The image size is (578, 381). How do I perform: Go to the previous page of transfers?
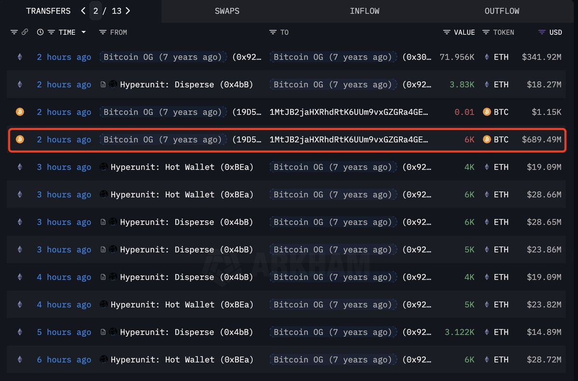click(x=83, y=11)
